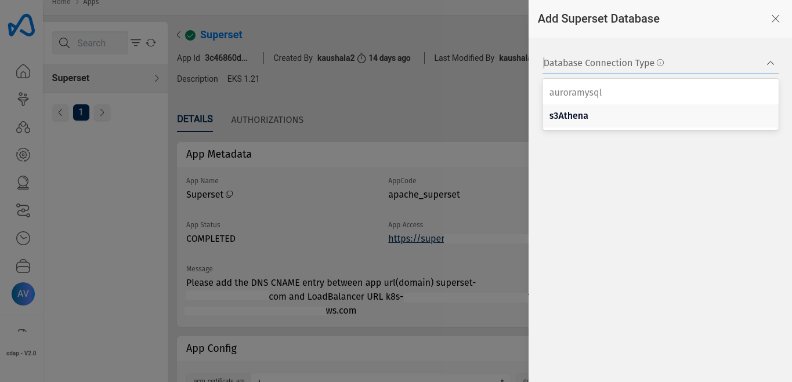Open the AV user avatar
Viewport: 792px width, 382px height.
click(23, 294)
